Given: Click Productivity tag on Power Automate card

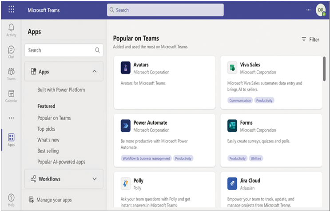Looking at the screenshot, I should (x=183, y=159).
